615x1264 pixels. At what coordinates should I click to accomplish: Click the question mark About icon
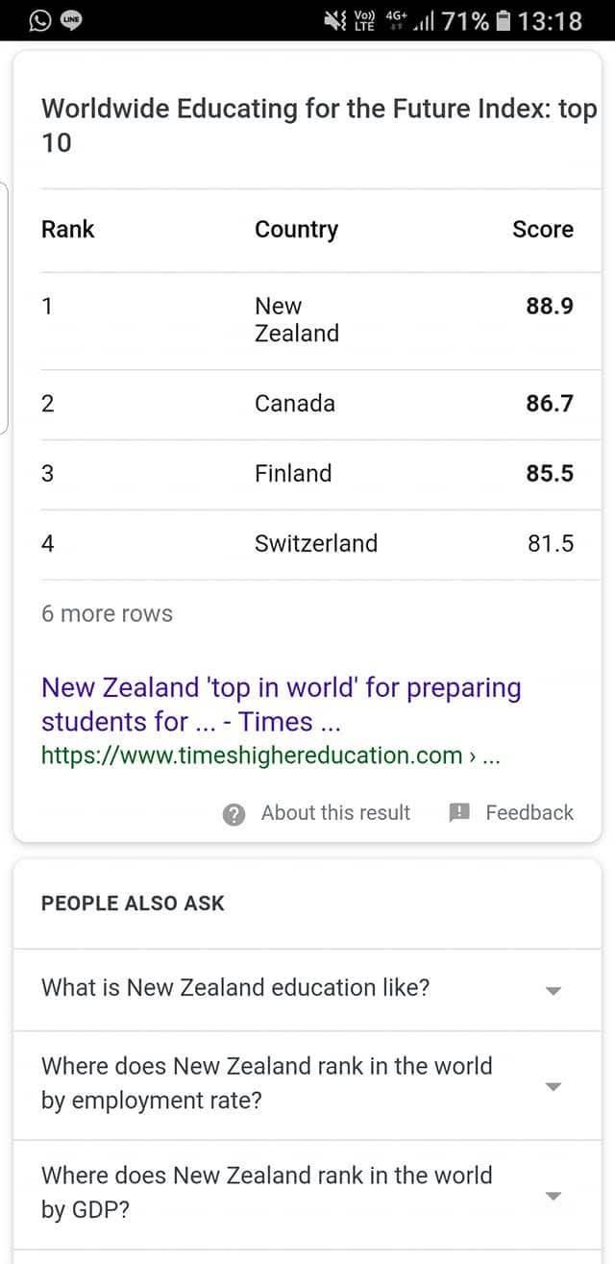click(234, 814)
